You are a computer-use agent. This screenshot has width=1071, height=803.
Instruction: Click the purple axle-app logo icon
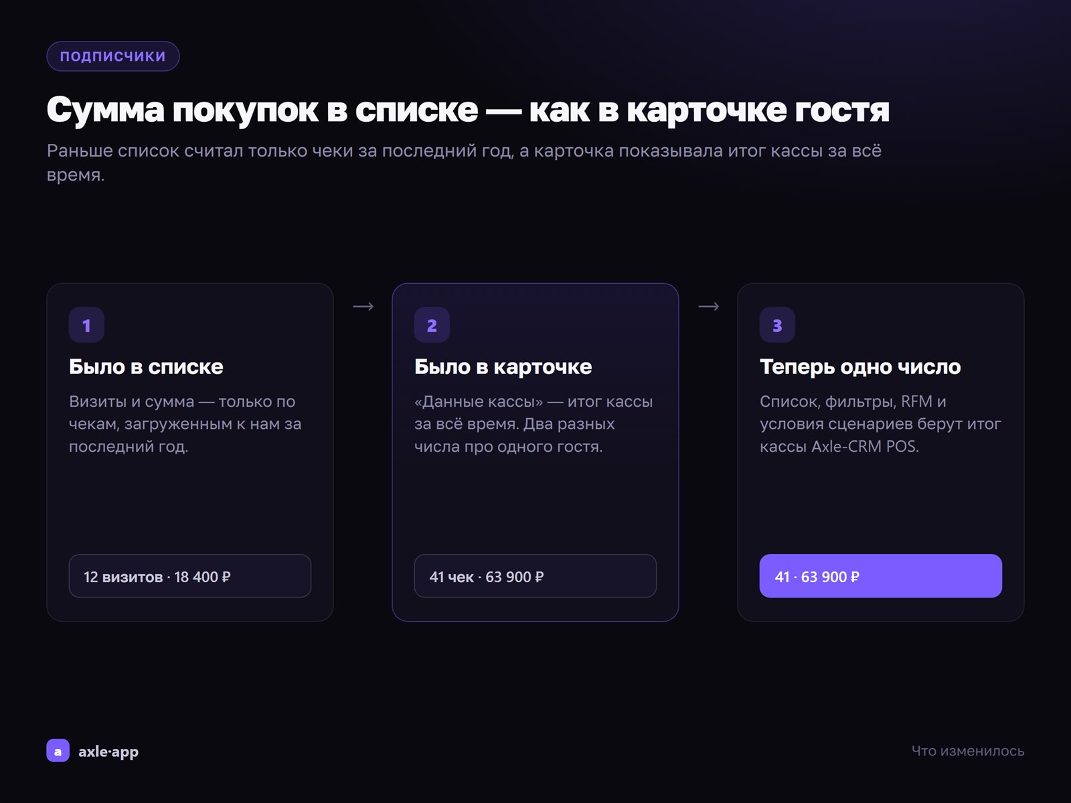pyautogui.click(x=58, y=751)
